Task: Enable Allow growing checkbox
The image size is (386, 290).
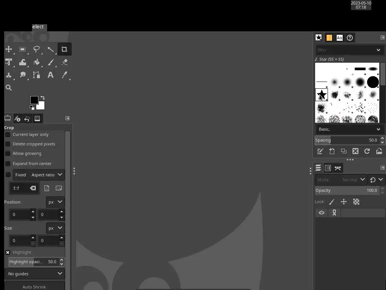Action: pos(8,153)
